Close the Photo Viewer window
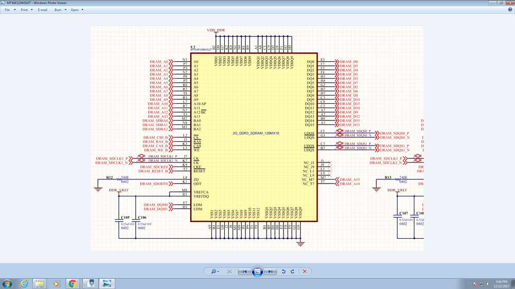Screen dimensions: 515x289 coord(510,3)
